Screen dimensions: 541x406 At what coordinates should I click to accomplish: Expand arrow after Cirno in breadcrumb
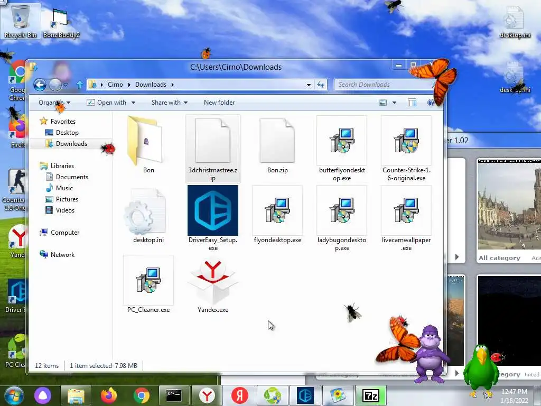click(129, 85)
